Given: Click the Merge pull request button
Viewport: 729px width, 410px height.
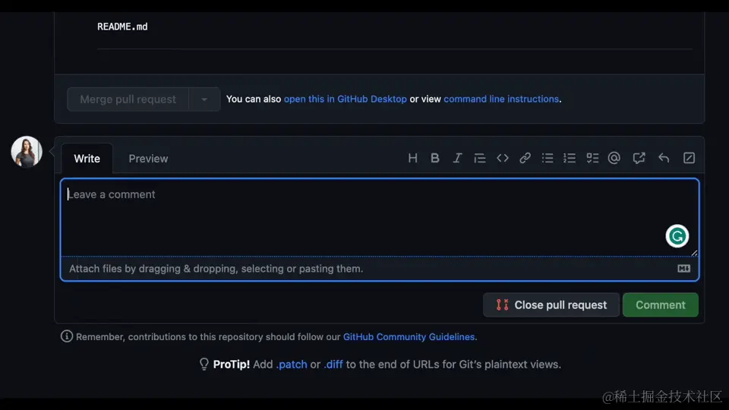Looking at the screenshot, I should (128, 99).
